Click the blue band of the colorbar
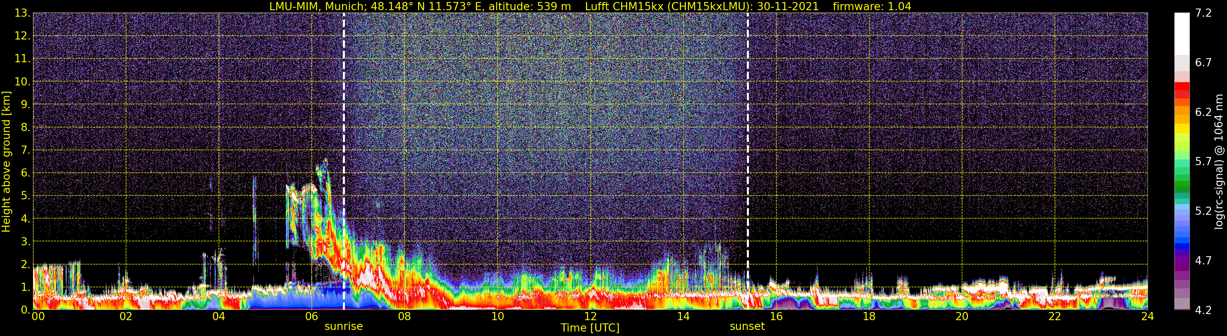The width and height of the screenshot is (1227, 336). [1182, 240]
